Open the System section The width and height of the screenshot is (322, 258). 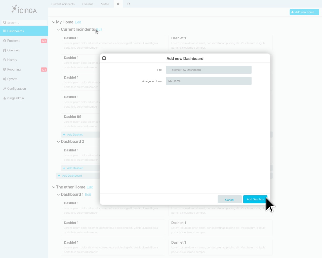12,79
